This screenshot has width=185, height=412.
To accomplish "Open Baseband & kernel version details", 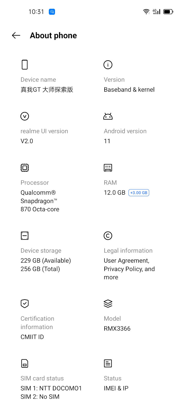I will coord(129,90).
